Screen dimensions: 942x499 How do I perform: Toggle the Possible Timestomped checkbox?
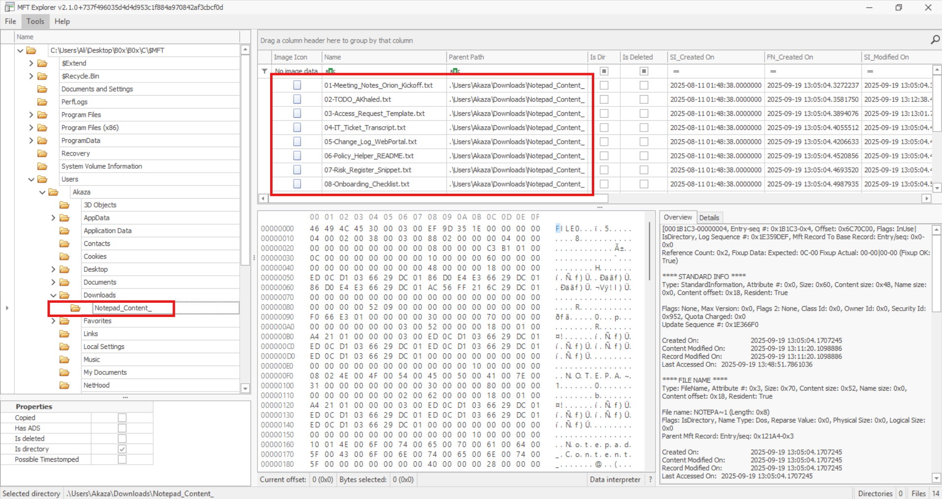[122, 459]
